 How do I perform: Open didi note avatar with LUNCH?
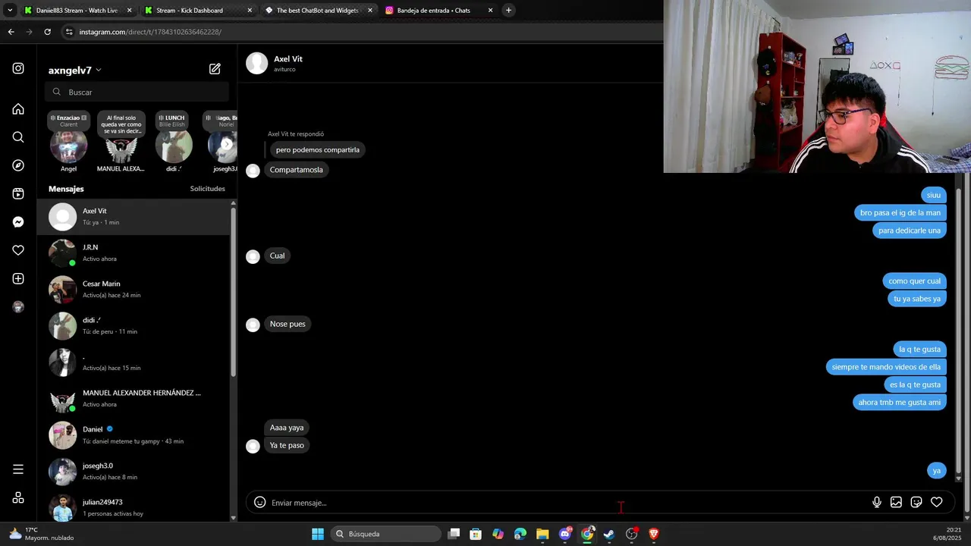tap(174, 146)
